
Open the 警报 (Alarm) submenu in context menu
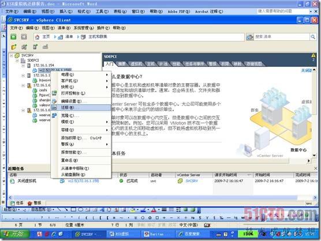(81, 144)
